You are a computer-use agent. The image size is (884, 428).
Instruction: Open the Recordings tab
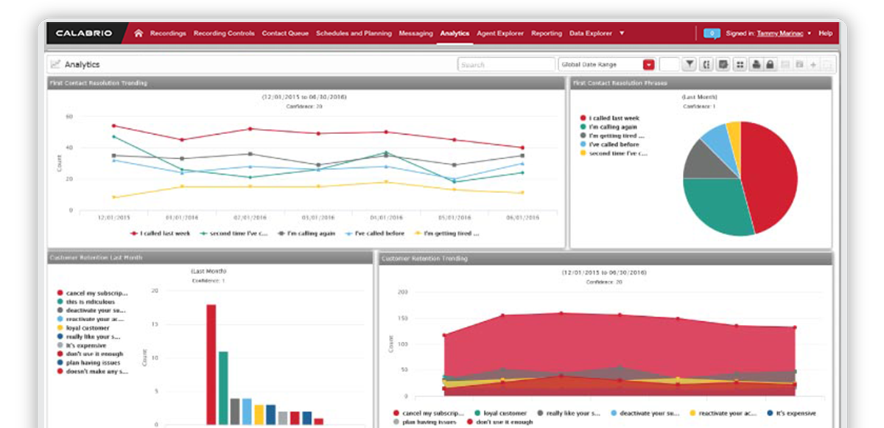click(169, 33)
